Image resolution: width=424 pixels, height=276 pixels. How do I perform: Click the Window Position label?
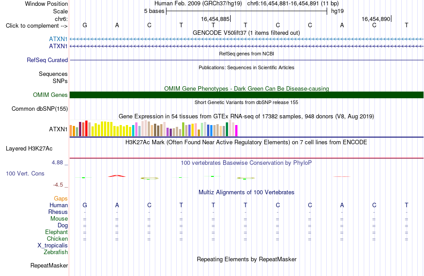click(x=46, y=4)
